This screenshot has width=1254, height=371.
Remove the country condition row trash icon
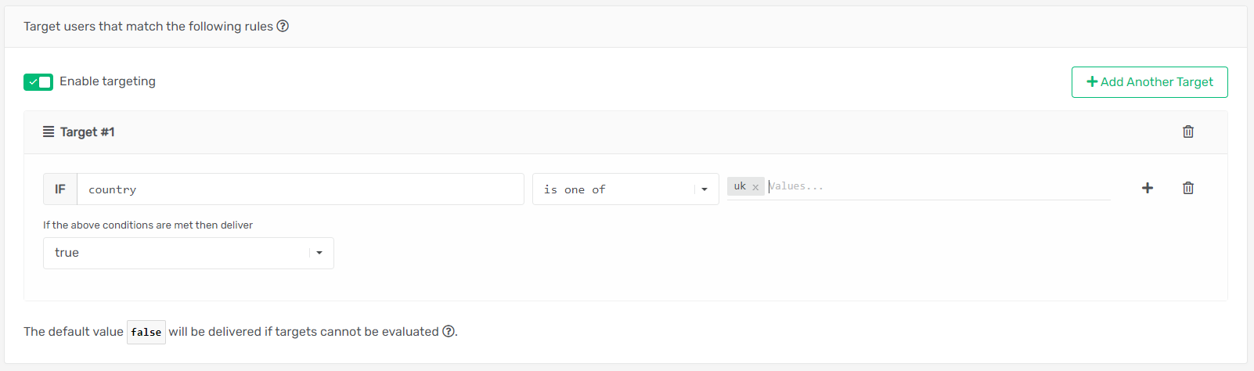point(1187,188)
